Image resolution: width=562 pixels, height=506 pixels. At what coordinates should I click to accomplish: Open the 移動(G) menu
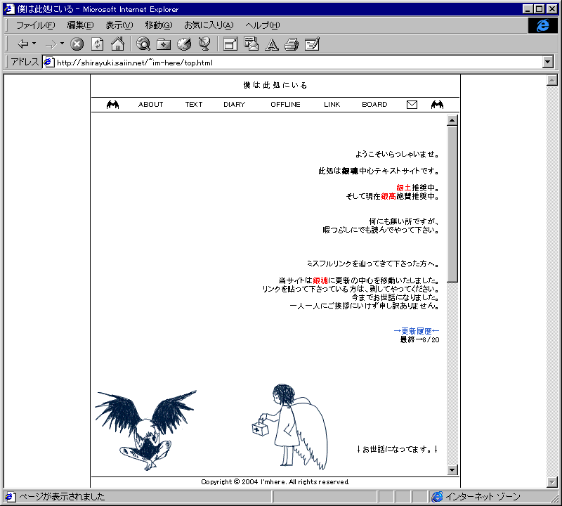pyautogui.click(x=159, y=25)
